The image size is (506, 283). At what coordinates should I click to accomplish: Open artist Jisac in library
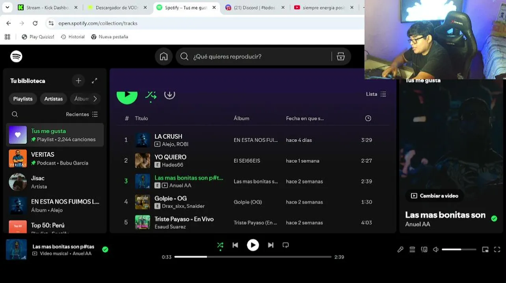(55, 182)
